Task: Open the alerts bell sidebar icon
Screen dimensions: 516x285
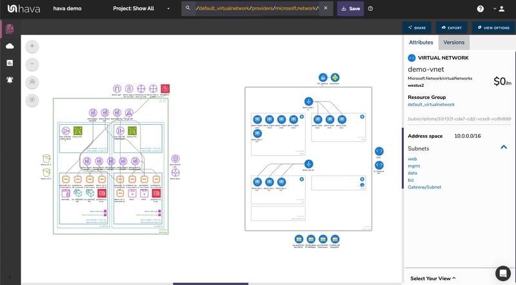Action: pyautogui.click(x=10, y=80)
